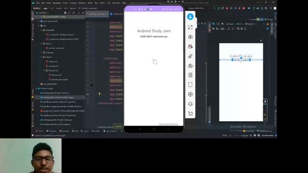The image size is (308, 173).
Task: Click the document file icon in mirror toolbar
Action: pyautogui.click(x=190, y=75)
